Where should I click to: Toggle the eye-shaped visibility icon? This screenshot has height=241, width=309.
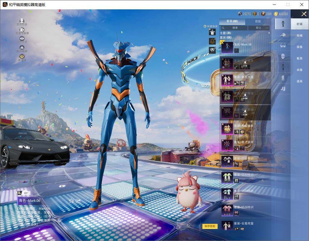(x=22, y=39)
